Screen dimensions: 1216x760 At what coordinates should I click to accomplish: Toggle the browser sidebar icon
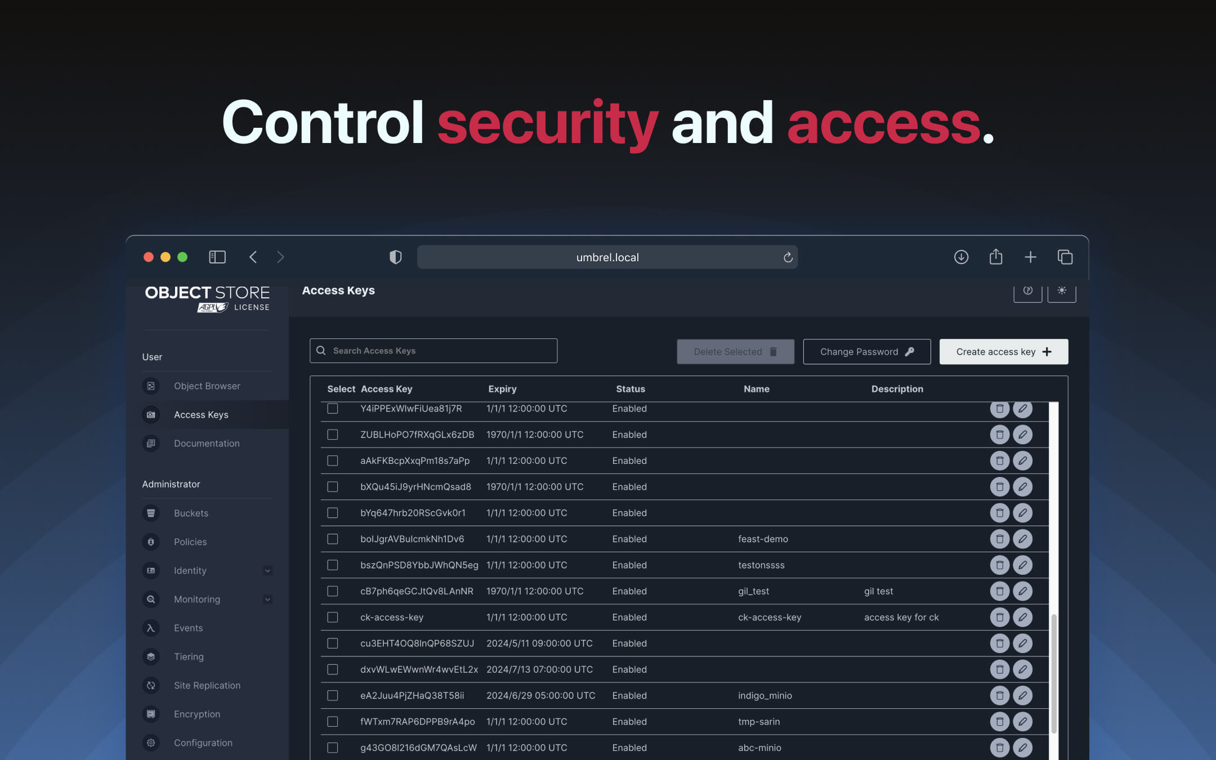pyautogui.click(x=217, y=257)
